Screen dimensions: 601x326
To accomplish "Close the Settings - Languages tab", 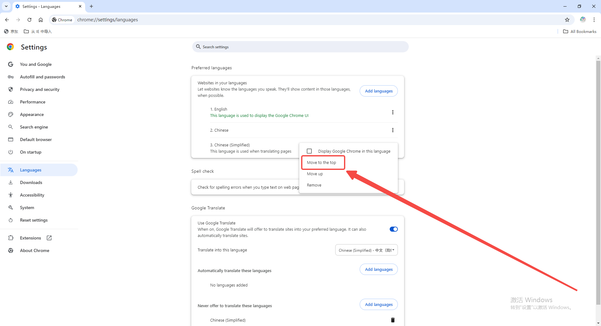I will pos(80,6).
